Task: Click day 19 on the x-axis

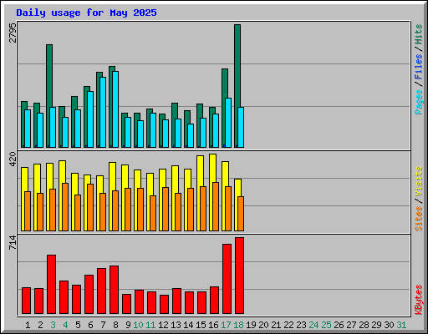Action: [251, 325]
